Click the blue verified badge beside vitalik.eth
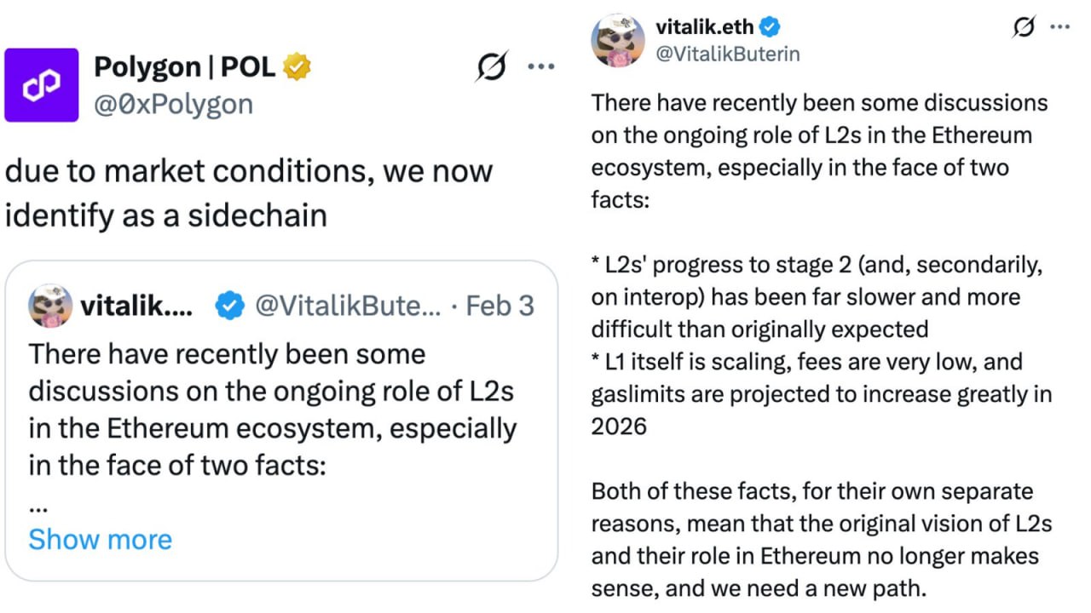Viewport: 1091px width, 613px height. [x=770, y=27]
